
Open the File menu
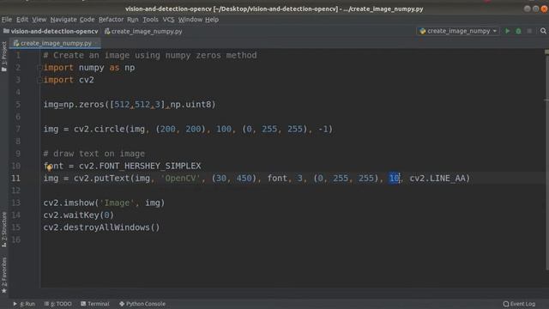click(6, 20)
